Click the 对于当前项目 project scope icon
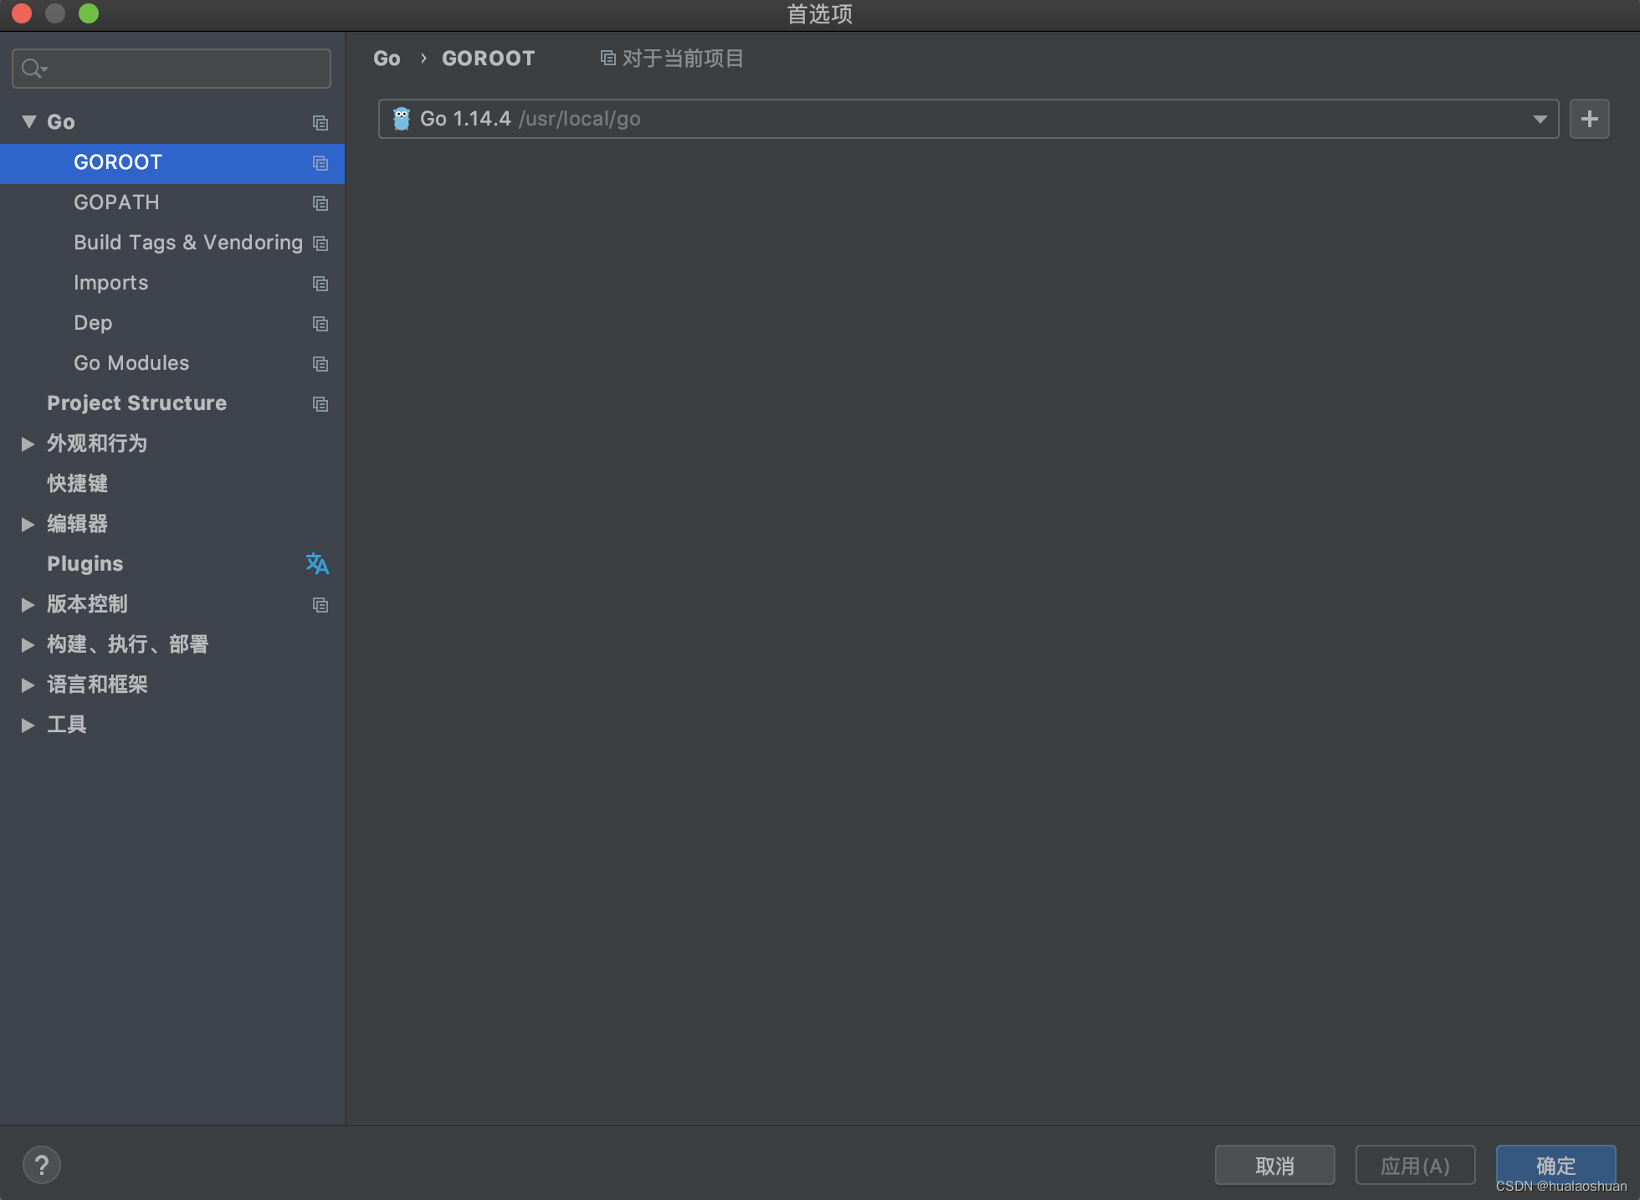This screenshot has height=1200, width=1640. pos(608,59)
